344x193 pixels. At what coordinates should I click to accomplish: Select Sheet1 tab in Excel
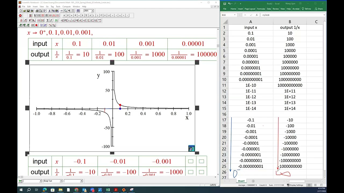241,181
